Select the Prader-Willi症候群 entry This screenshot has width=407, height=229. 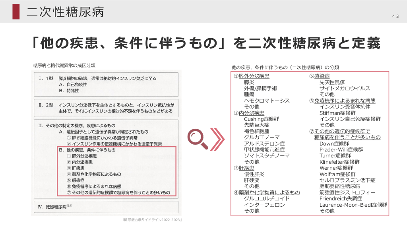(341, 149)
